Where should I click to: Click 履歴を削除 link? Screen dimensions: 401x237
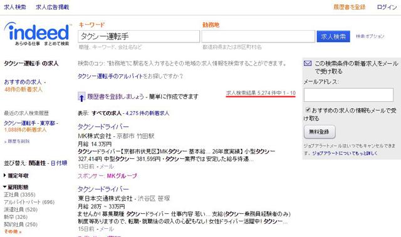tap(18, 141)
